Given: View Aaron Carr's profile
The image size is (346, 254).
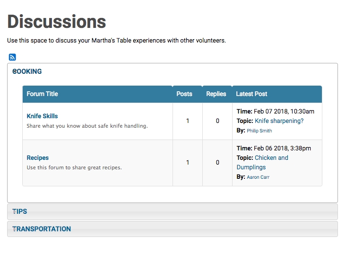Looking at the screenshot, I should [258, 177].
